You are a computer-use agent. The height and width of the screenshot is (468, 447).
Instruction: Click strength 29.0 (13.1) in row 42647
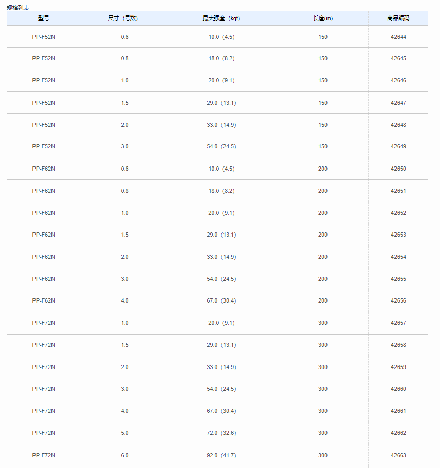pos(221,103)
